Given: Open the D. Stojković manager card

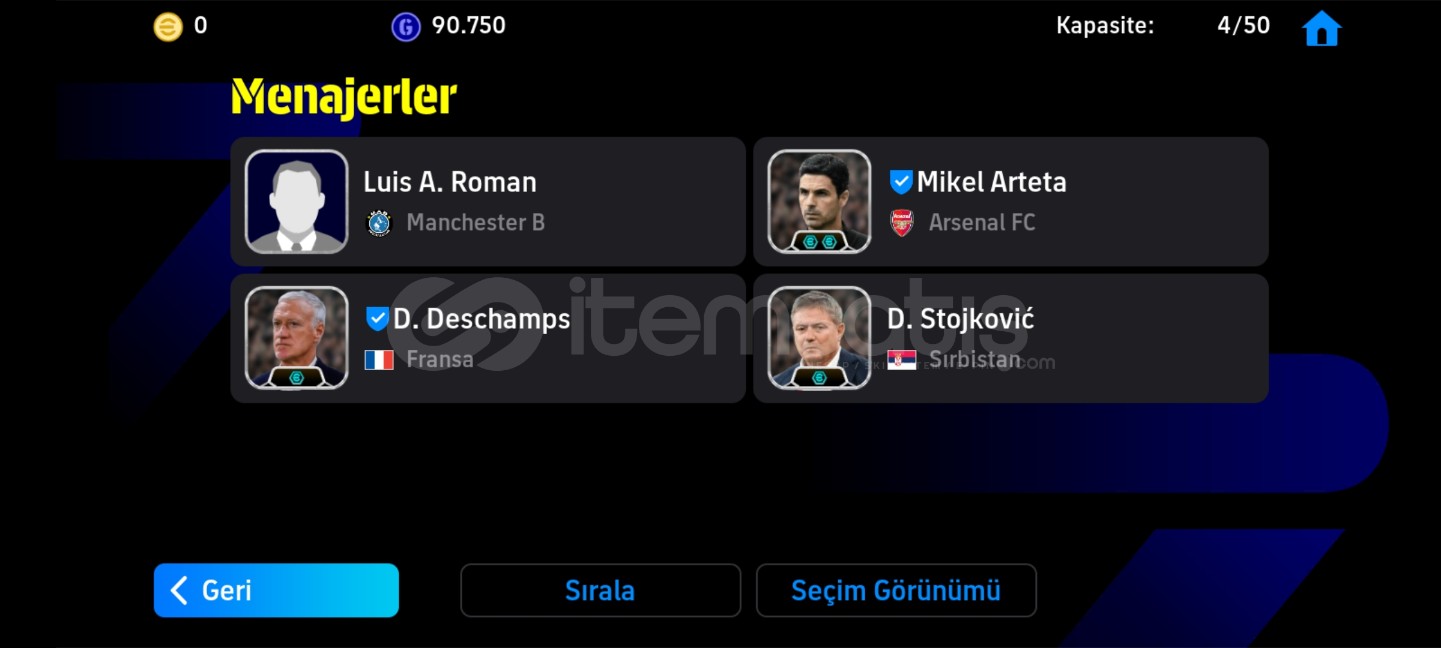Looking at the screenshot, I should [1011, 338].
